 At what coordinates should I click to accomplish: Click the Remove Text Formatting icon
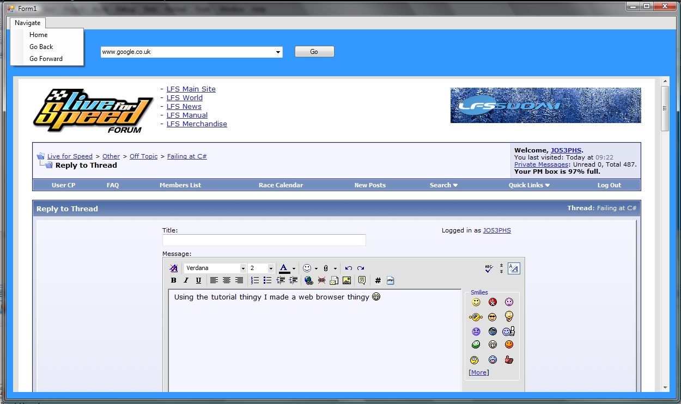(x=174, y=268)
